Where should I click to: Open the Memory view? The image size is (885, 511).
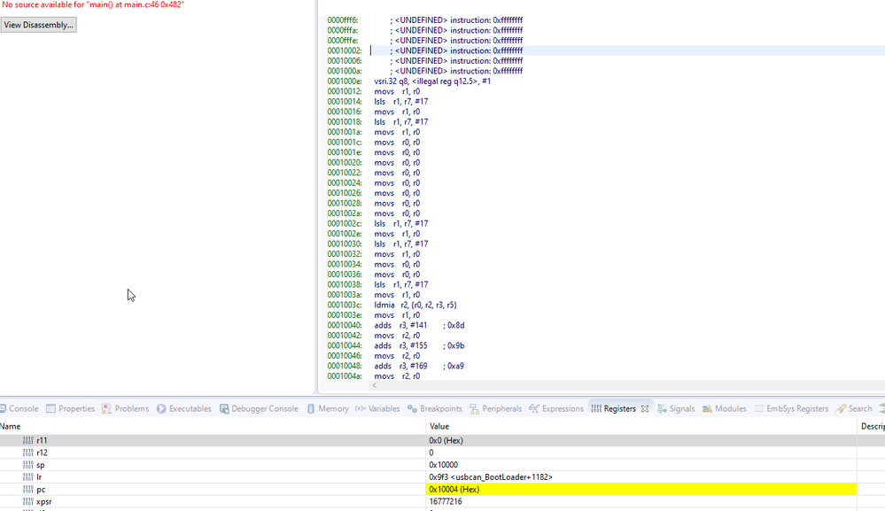pyautogui.click(x=332, y=408)
